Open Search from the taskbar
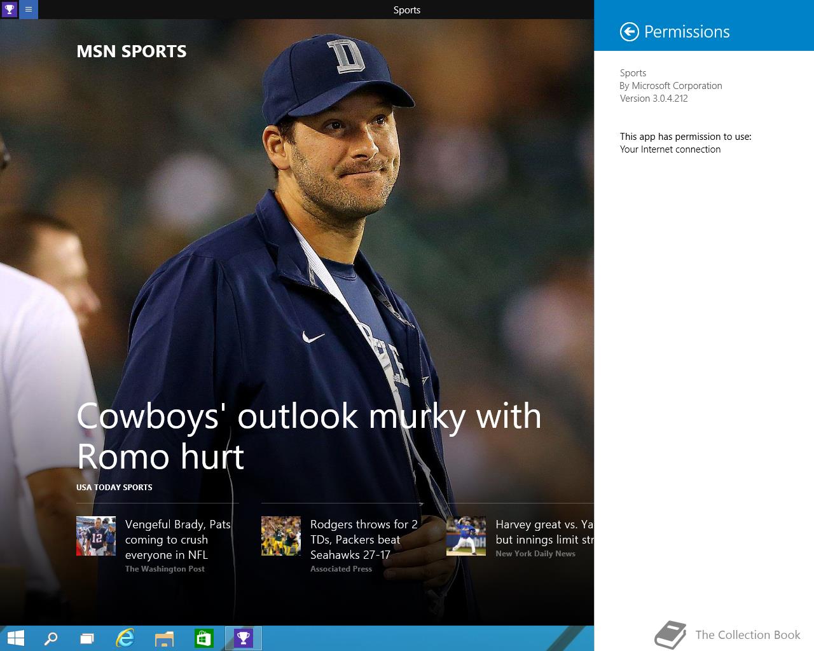This screenshot has height=651, width=814. coord(51,638)
